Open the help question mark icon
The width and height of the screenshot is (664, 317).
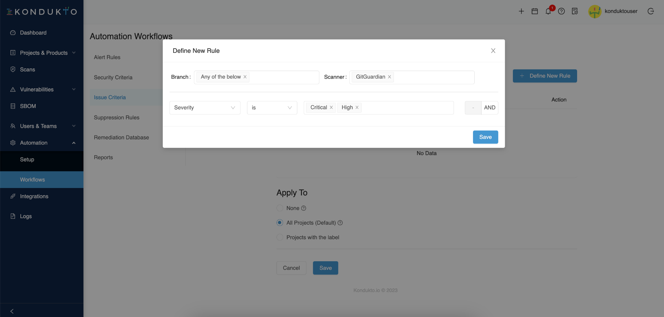561,11
